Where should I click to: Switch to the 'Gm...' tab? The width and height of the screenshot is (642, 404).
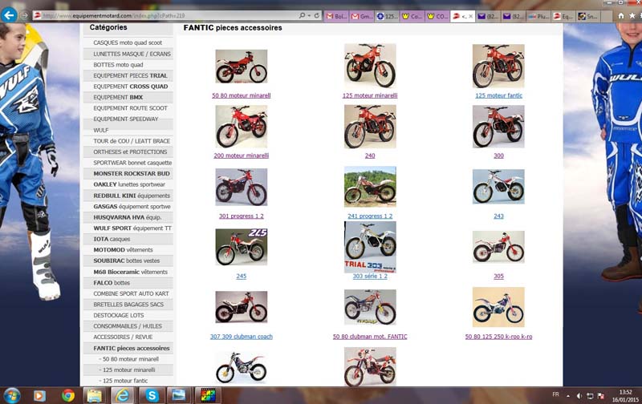point(362,16)
